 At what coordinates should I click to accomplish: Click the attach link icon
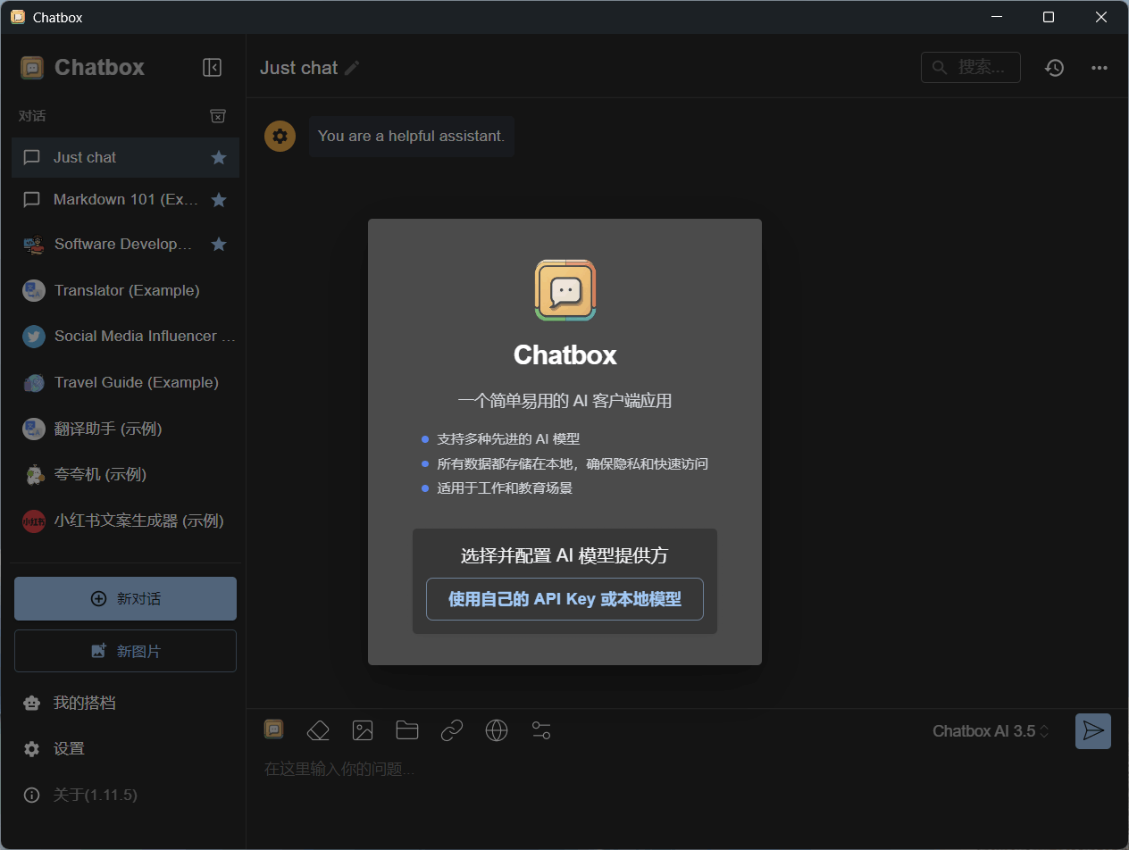click(452, 730)
